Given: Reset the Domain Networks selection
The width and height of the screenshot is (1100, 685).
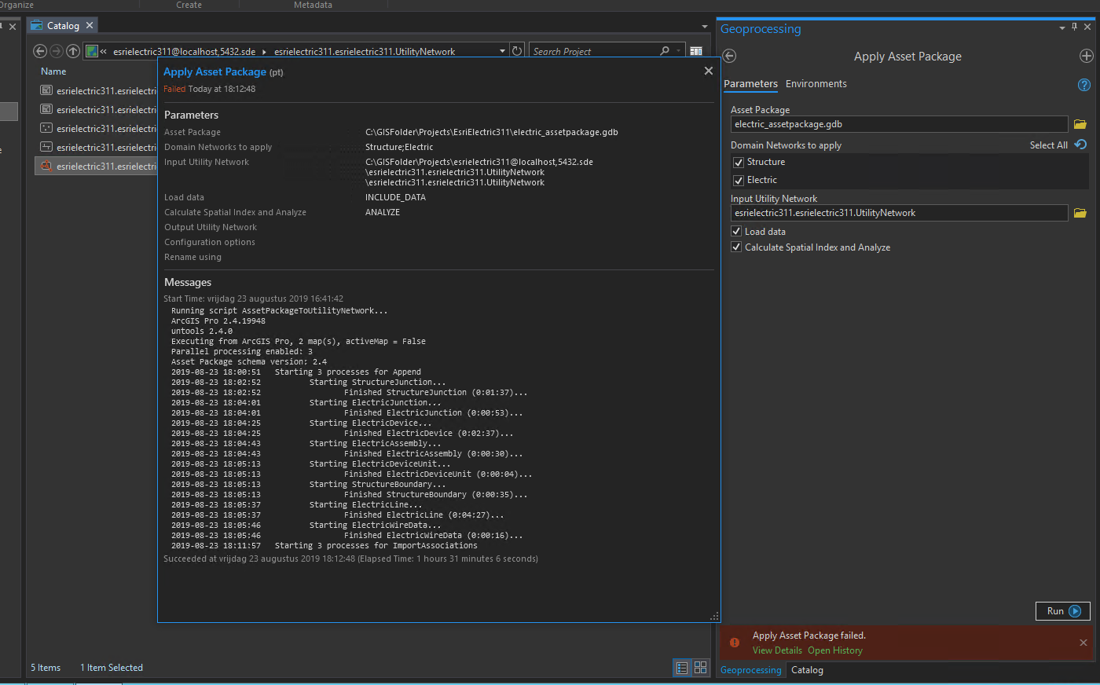Looking at the screenshot, I should point(1080,145).
